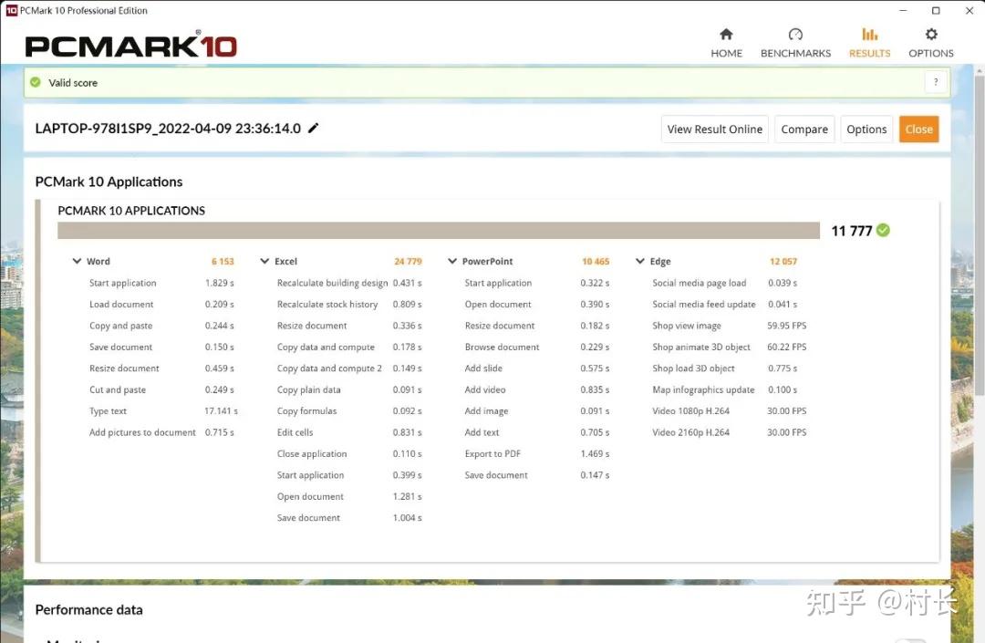The image size is (985, 643).
Task: Click the Compare button
Action: (804, 130)
